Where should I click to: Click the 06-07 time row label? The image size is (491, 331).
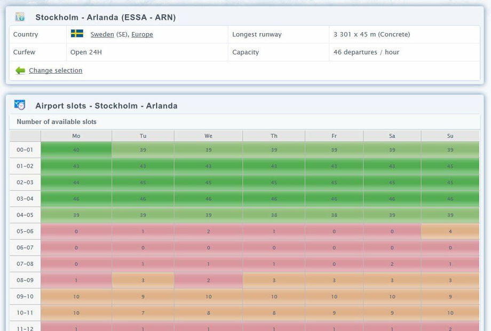(x=25, y=248)
